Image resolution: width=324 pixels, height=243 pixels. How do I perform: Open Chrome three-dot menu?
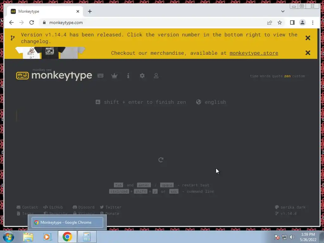pyautogui.click(x=313, y=22)
